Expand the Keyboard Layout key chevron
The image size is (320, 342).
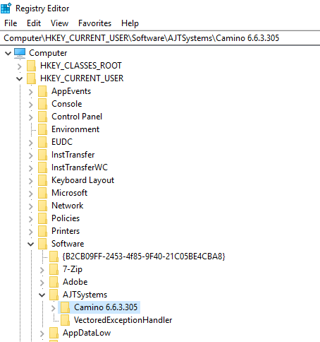click(x=30, y=181)
